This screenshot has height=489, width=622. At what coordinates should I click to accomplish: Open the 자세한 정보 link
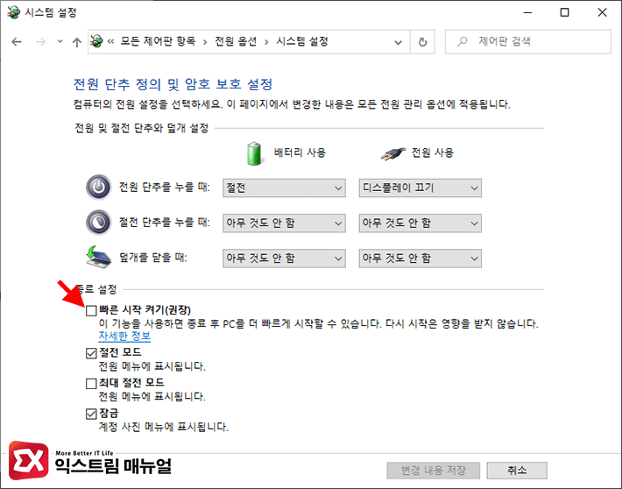tap(124, 337)
